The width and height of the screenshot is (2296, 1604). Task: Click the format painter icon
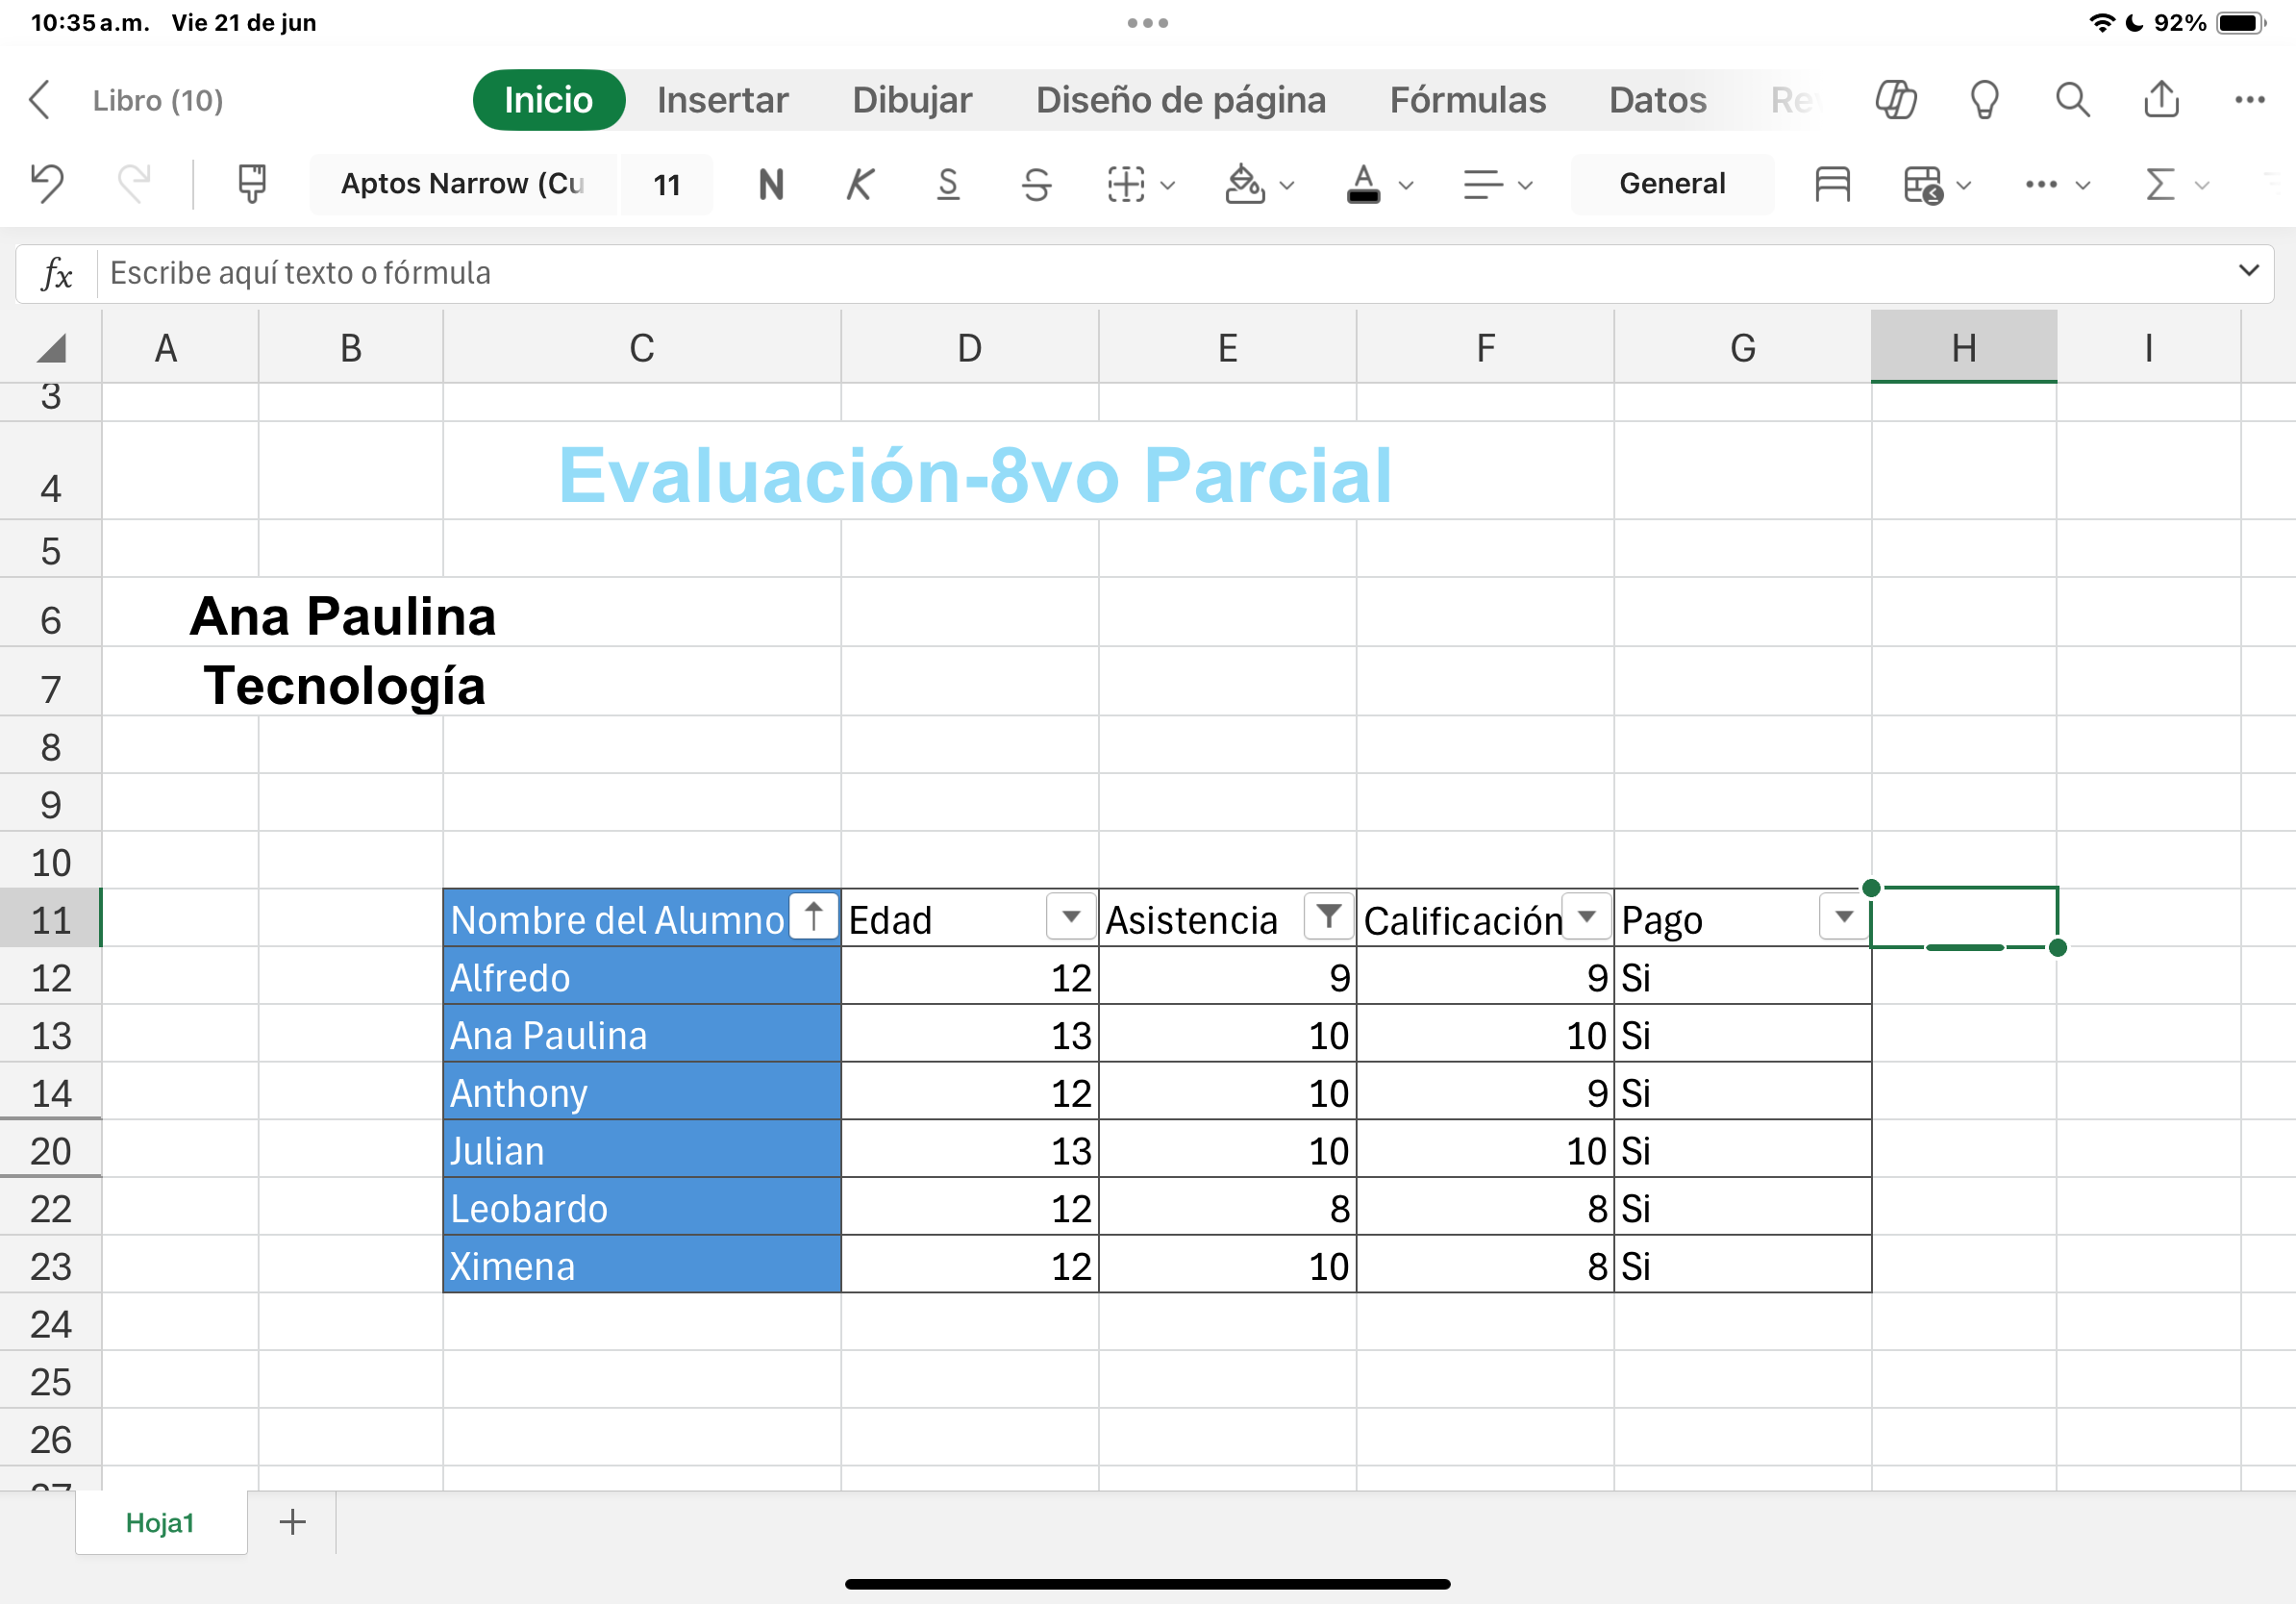pos(251,184)
